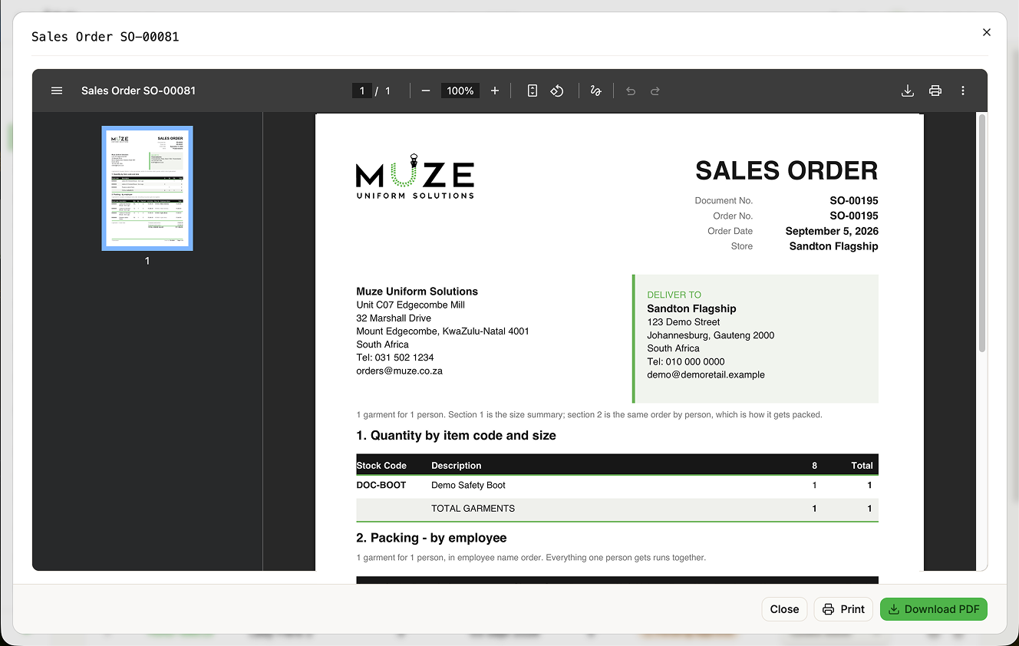Click the zoom out minus icon

426,91
